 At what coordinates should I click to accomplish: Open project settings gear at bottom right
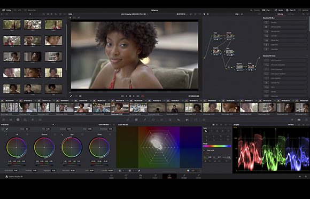pos(306,177)
